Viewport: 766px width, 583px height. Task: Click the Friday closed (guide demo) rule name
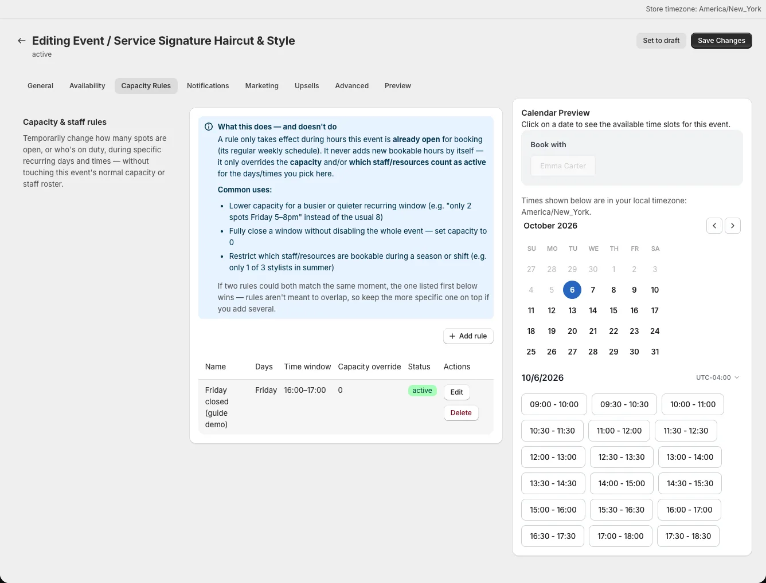[217, 407]
